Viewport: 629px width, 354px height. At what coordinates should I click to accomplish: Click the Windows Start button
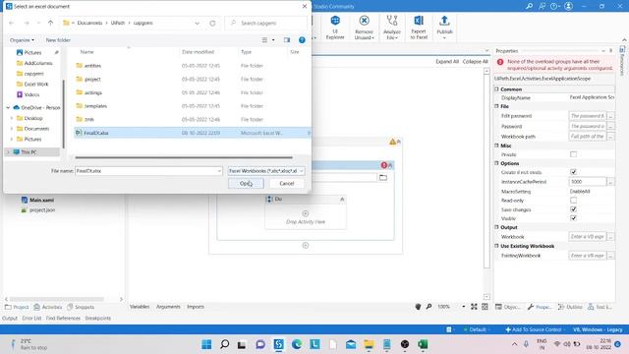click(x=206, y=344)
